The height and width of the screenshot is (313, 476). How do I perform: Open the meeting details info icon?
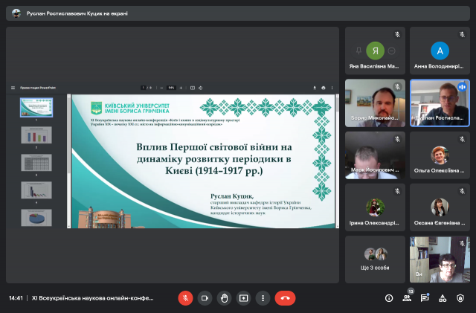pyautogui.click(x=389, y=297)
